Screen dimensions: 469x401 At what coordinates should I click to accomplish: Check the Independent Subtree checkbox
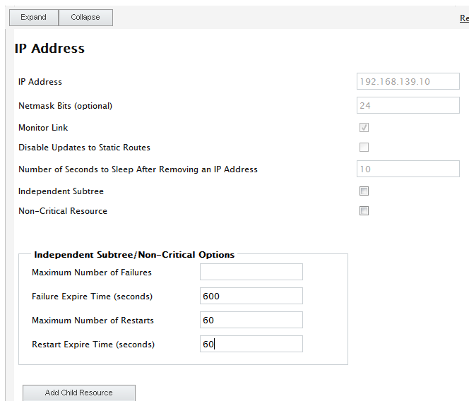pos(364,191)
